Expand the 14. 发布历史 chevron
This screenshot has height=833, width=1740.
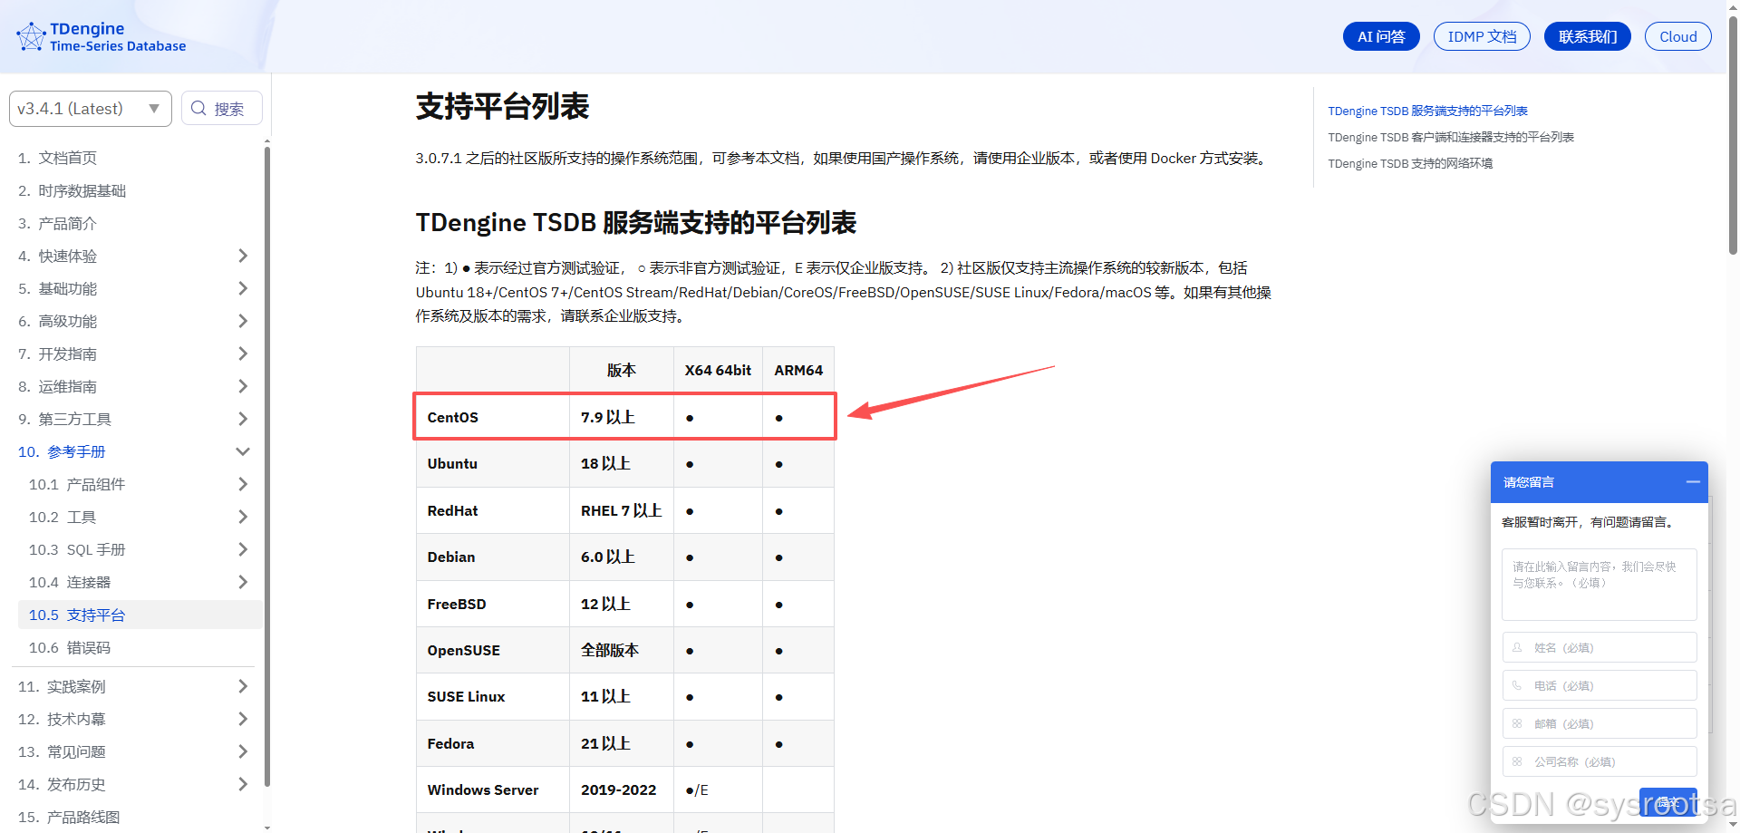pyautogui.click(x=243, y=784)
